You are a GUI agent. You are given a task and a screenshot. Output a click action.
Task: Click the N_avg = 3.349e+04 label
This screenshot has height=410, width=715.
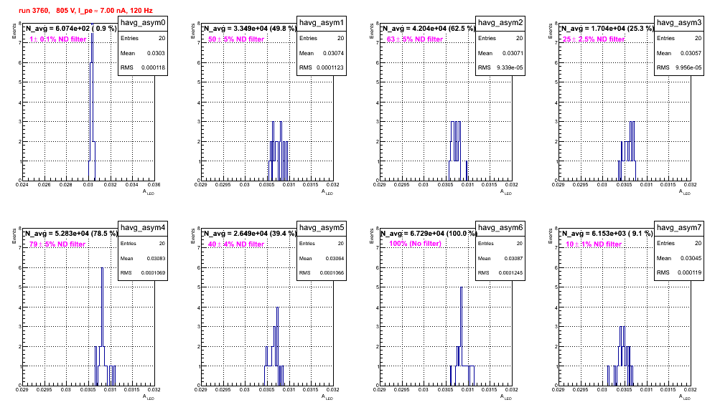point(249,29)
